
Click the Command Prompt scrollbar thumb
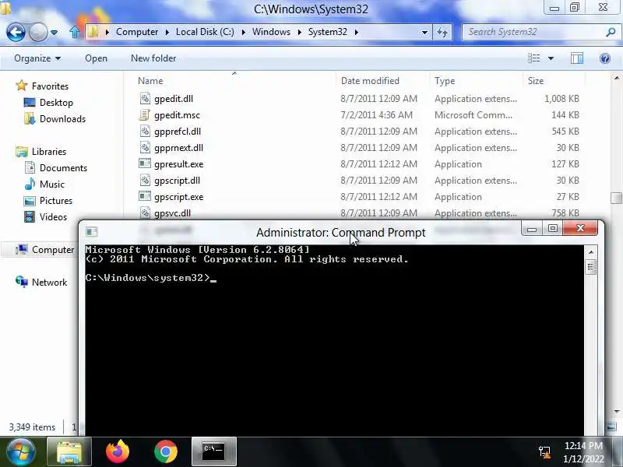590,267
